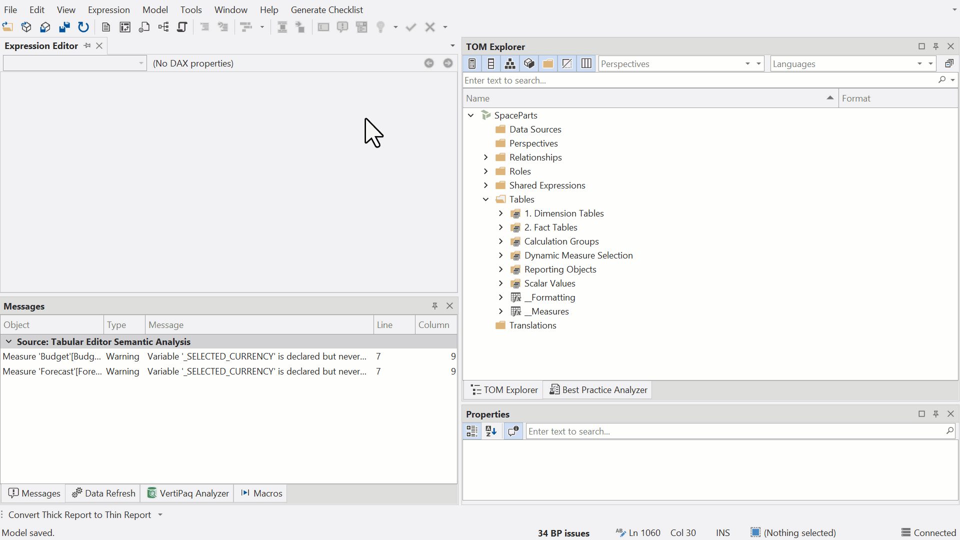Open new diagram from toolbar

coord(163,27)
